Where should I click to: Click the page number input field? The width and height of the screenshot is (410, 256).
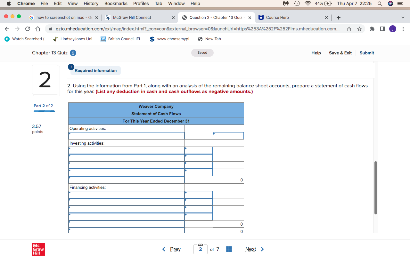200,249
